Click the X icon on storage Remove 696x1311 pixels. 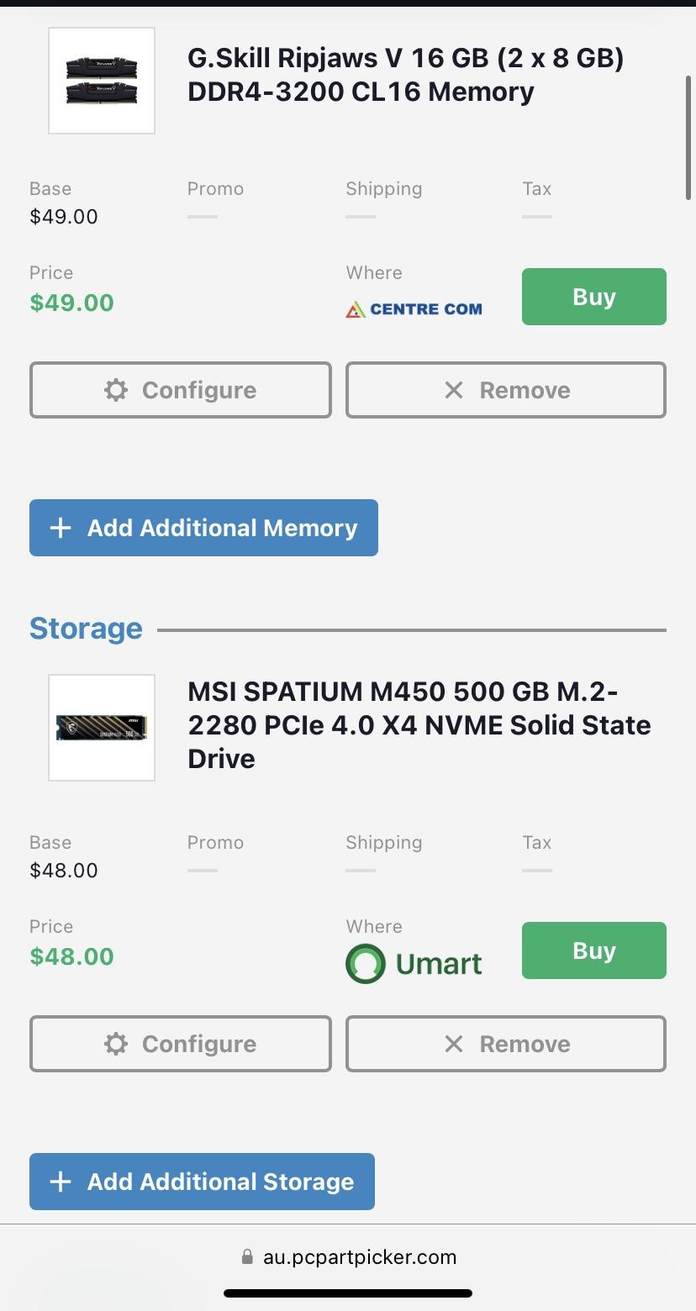point(454,1044)
